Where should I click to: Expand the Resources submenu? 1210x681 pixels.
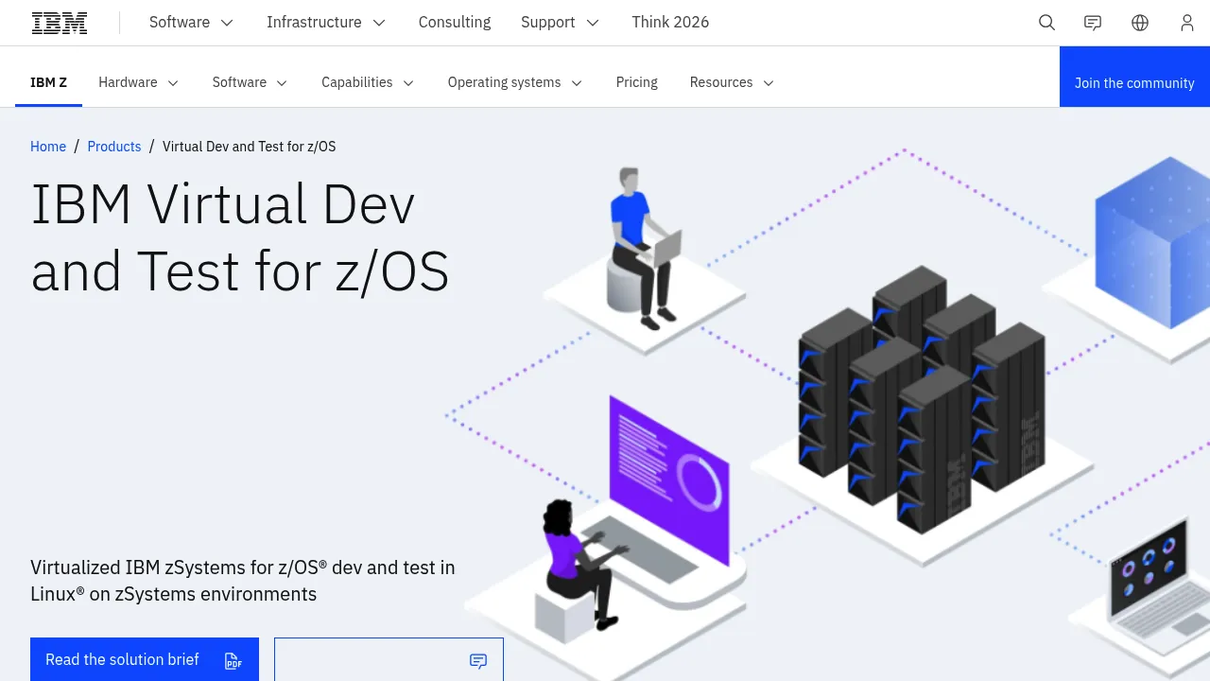click(x=732, y=82)
